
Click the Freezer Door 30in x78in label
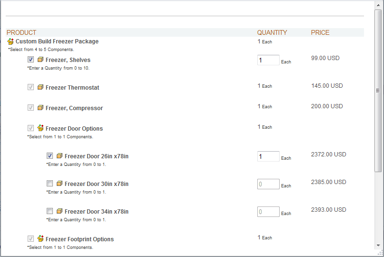click(97, 184)
